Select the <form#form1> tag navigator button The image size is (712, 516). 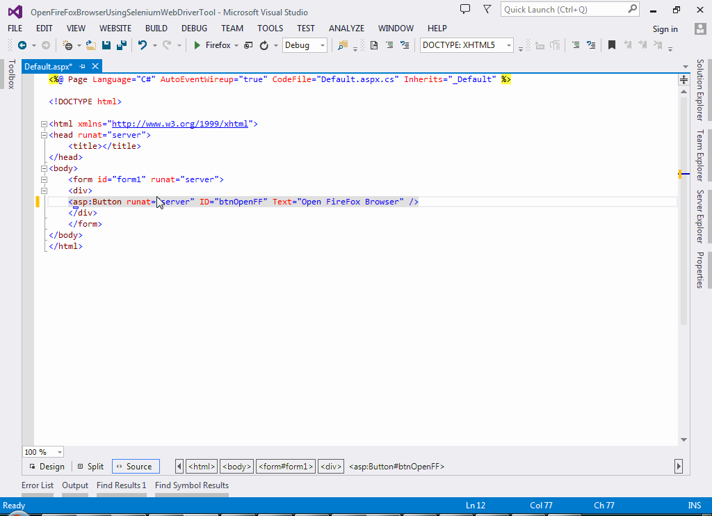click(286, 467)
